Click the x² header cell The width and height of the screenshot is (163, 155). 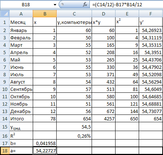(x=127, y=22)
